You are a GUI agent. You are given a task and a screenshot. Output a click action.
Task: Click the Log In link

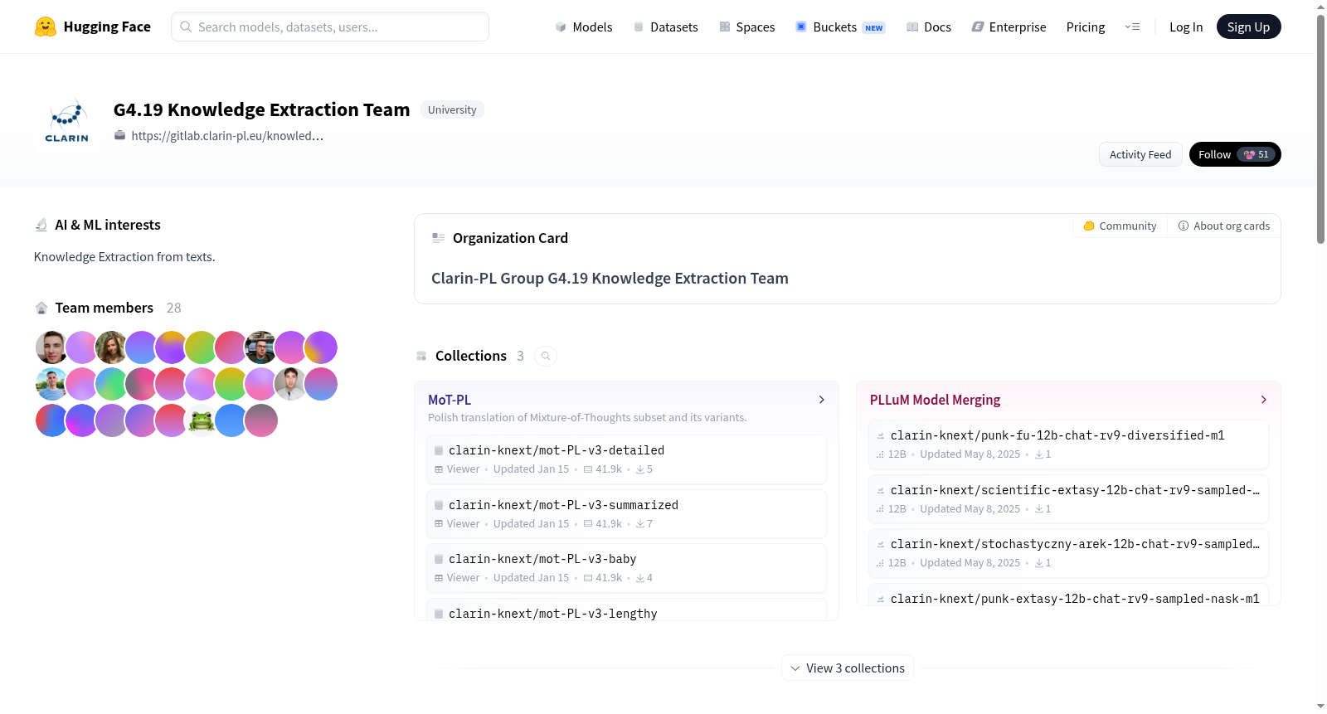click(x=1186, y=27)
